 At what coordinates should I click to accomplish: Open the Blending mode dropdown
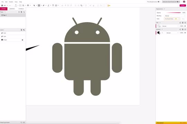coord(175,16)
